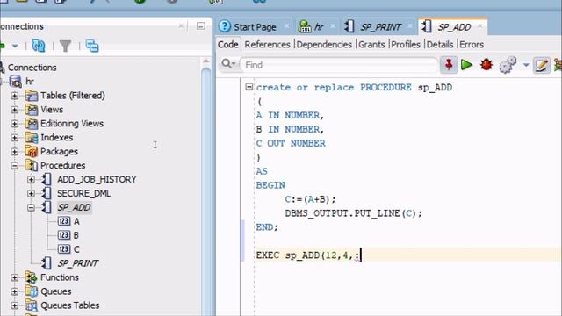This screenshot has height=316, width=562.
Task: Select SECURE_DML procedure in tree
Action: tap(84, 193)
